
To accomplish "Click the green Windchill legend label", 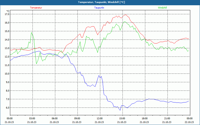I will coord(162,8).
